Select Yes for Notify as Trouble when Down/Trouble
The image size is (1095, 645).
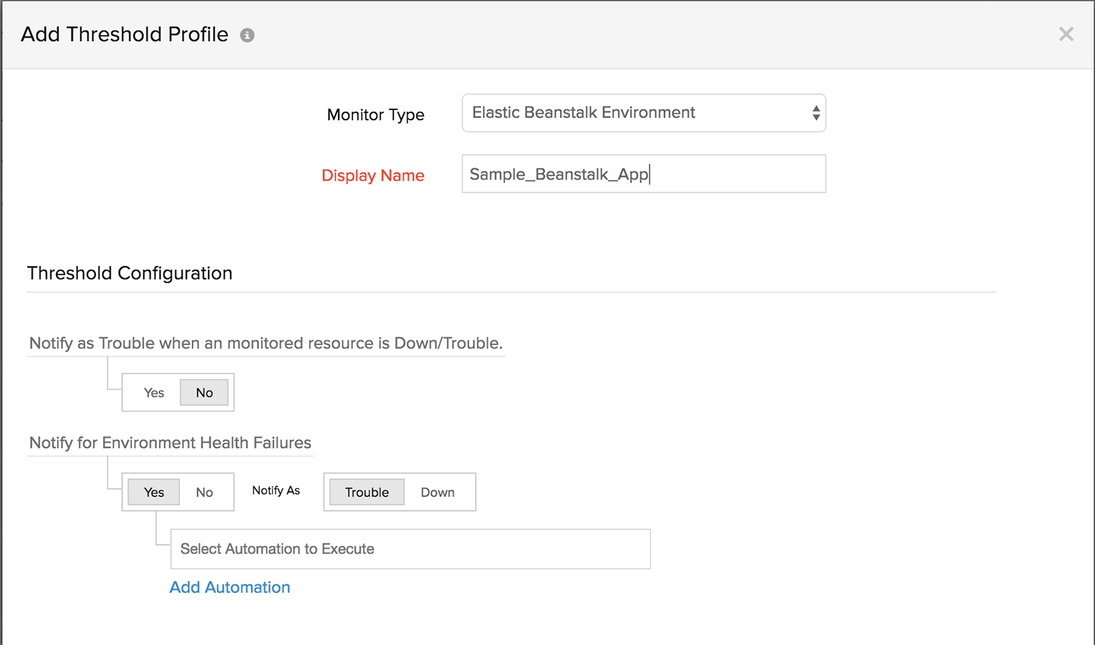pyautogui.click(x=154, y=393)
